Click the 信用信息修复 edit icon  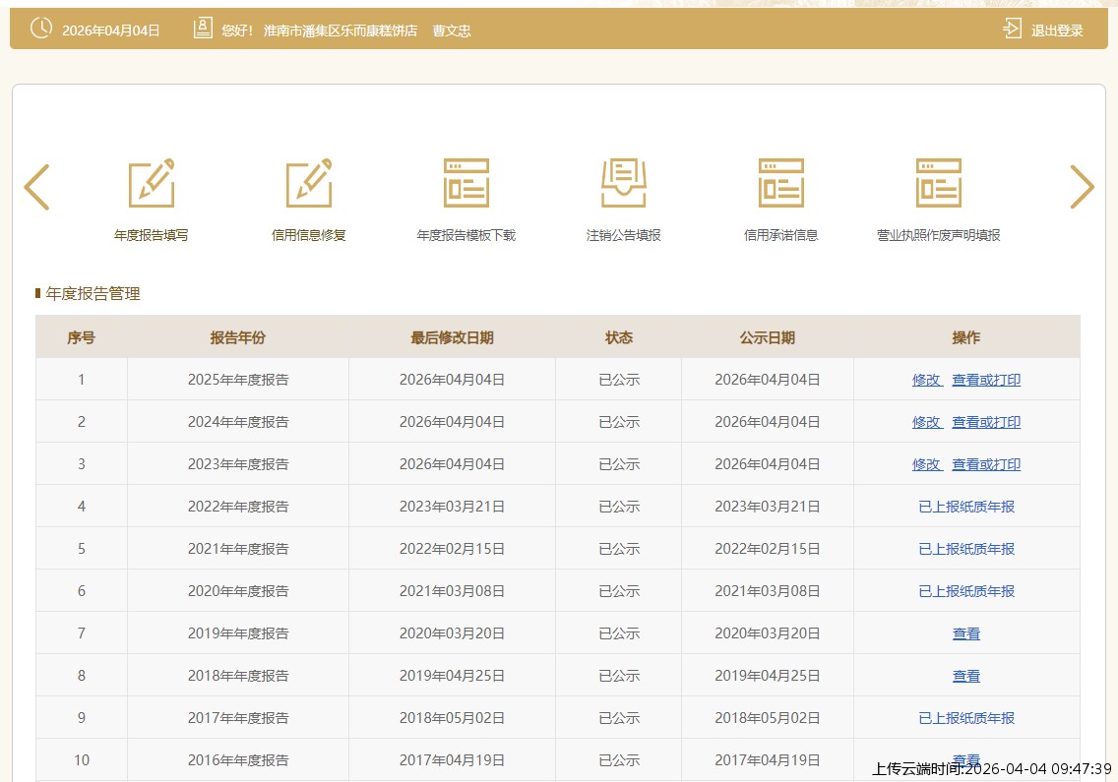pyautogui.click(x=309, y=183)
